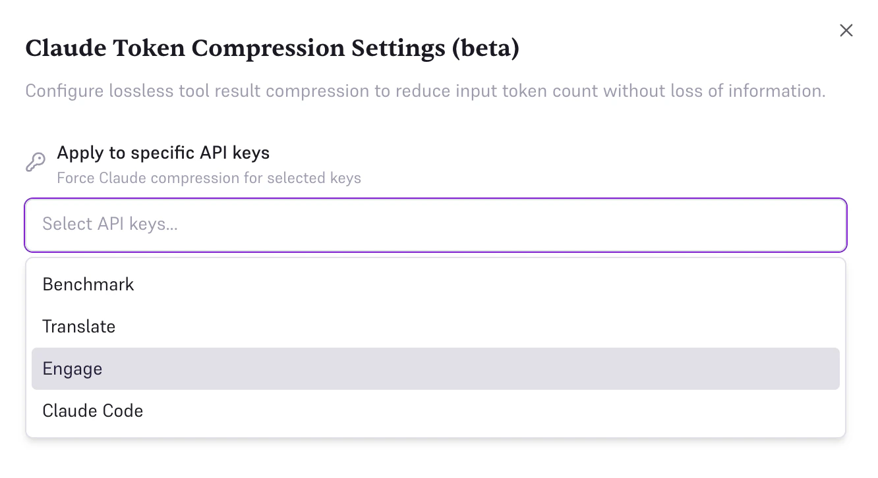Focus the purple-outlined API key selector
This screenshot has width=878, height=478.
(x=435, y=225)
